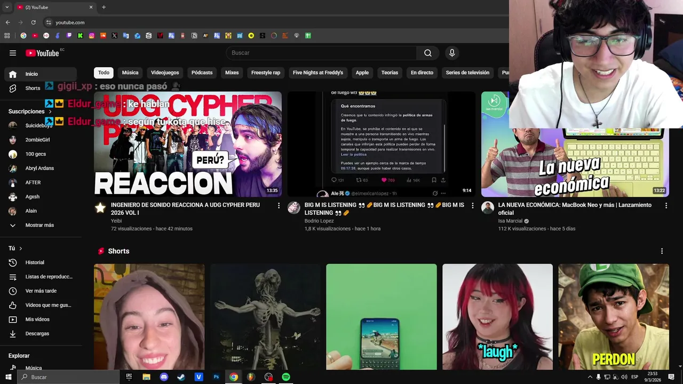Open Photoshop from the taskbar
The height and width of the screenshot is (384, 683).
coord(216,377)
